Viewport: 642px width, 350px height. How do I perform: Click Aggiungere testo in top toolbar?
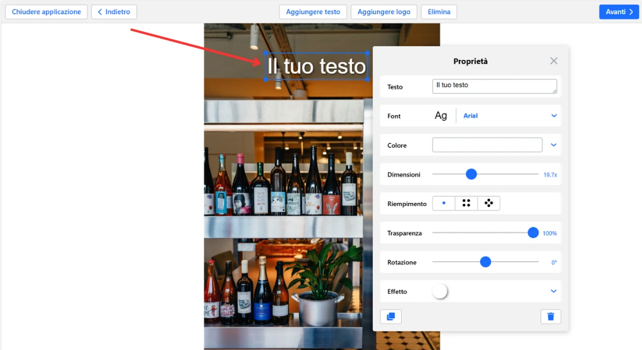coord(313,12)
